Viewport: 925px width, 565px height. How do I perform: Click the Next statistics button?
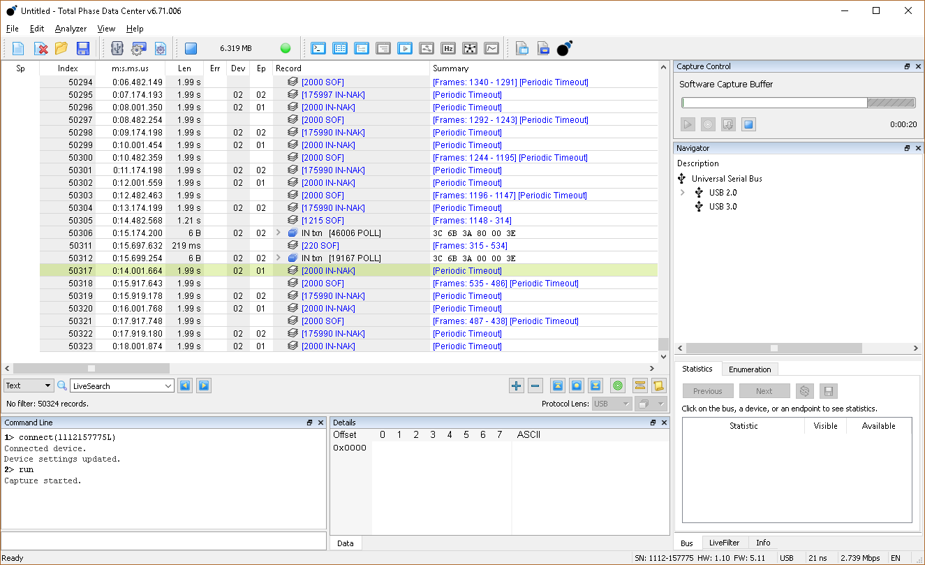click(x=764, y=391)
